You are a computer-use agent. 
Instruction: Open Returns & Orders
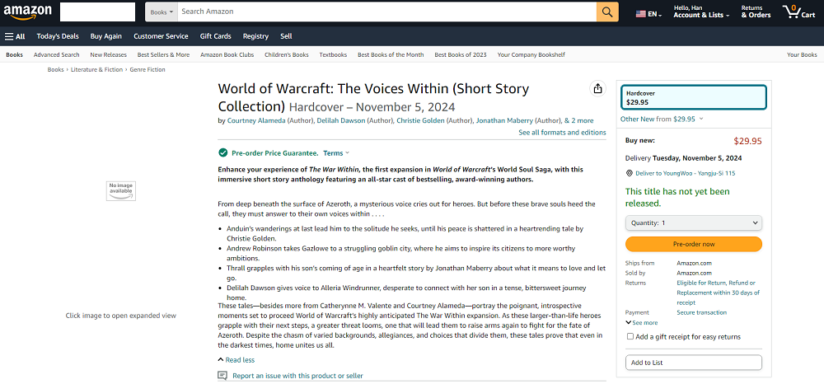(x=756, y=12)
